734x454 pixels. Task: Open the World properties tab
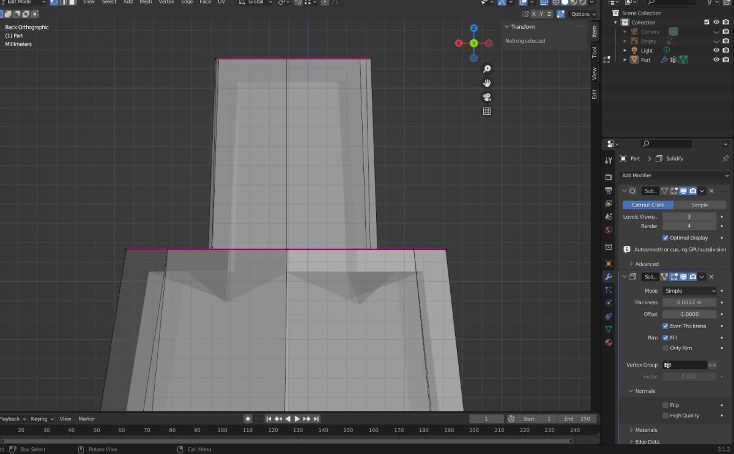click(x=608, y=230)
